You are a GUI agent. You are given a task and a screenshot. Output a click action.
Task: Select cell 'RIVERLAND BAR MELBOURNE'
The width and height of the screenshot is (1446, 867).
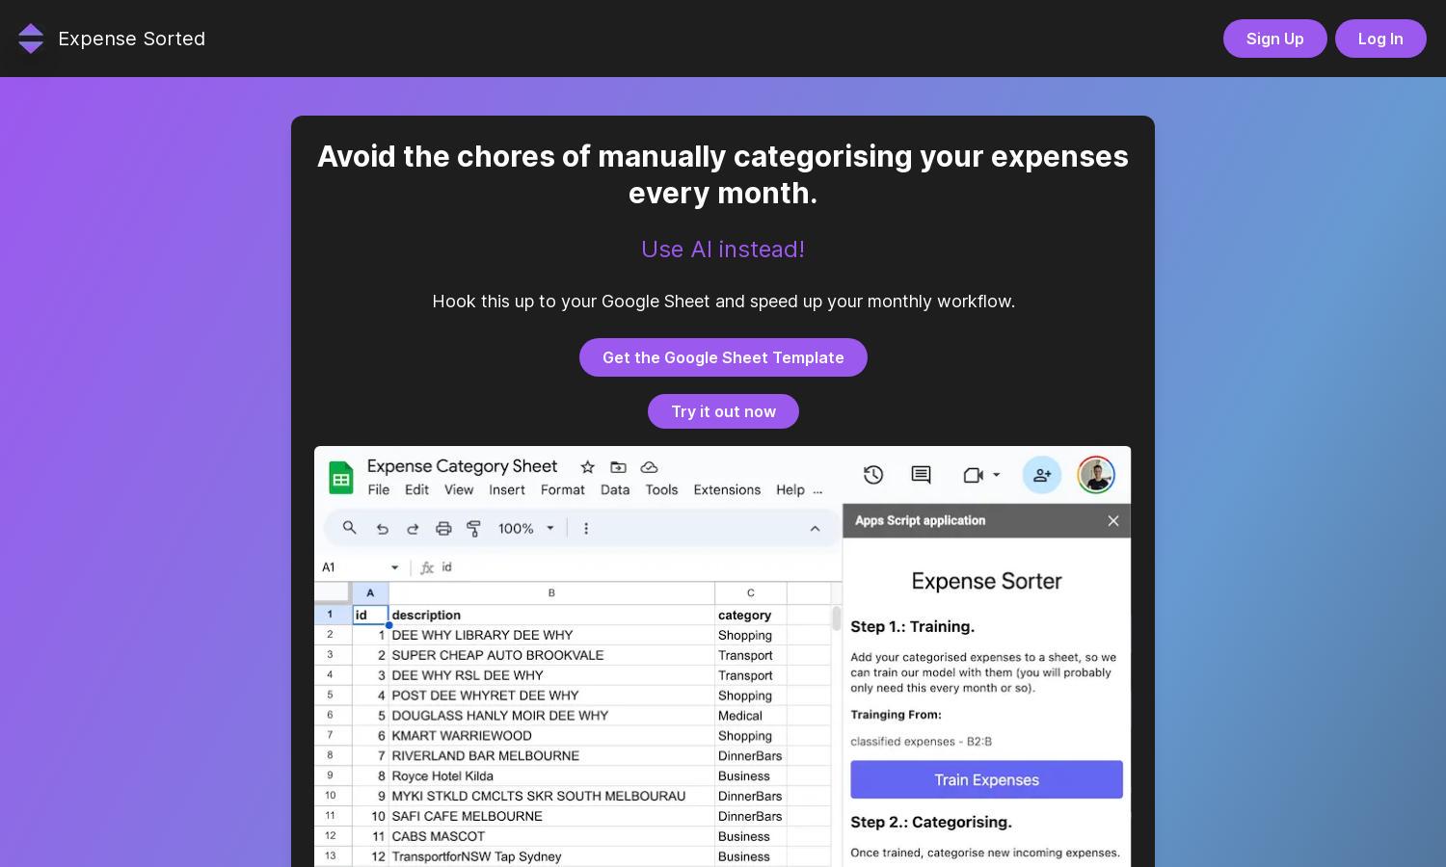pos(551,756)
